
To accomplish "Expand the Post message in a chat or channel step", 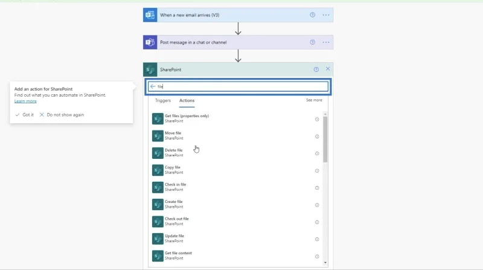I will coord(238,42).
